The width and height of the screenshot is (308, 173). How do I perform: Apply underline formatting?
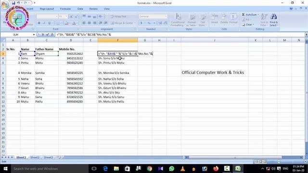coord(49,23)
